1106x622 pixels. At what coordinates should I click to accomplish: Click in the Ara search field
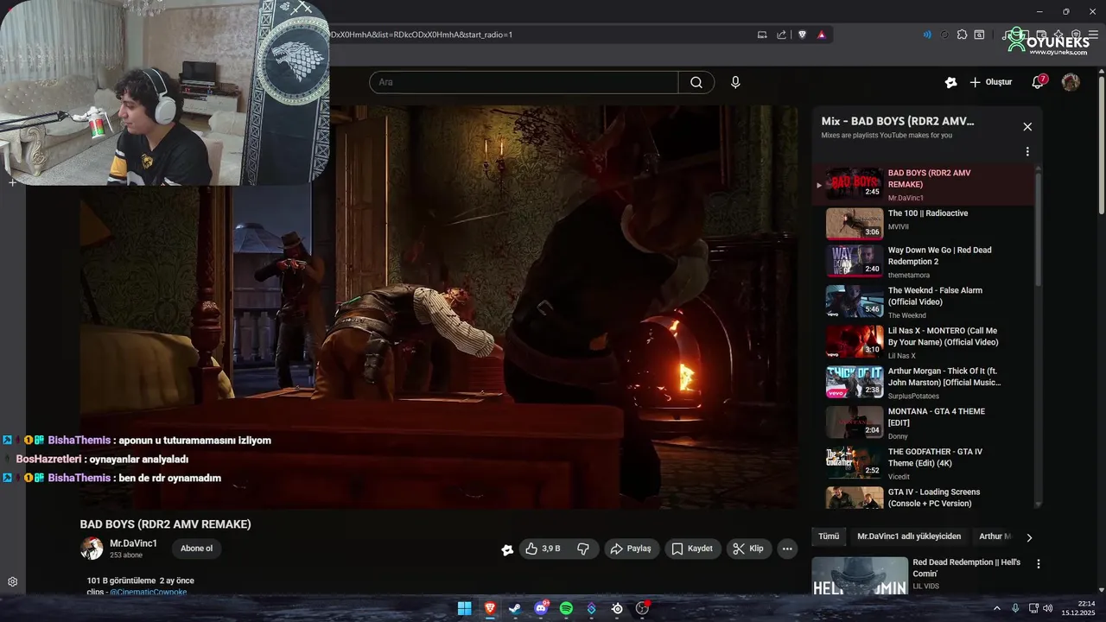click(x=524, y=82)
